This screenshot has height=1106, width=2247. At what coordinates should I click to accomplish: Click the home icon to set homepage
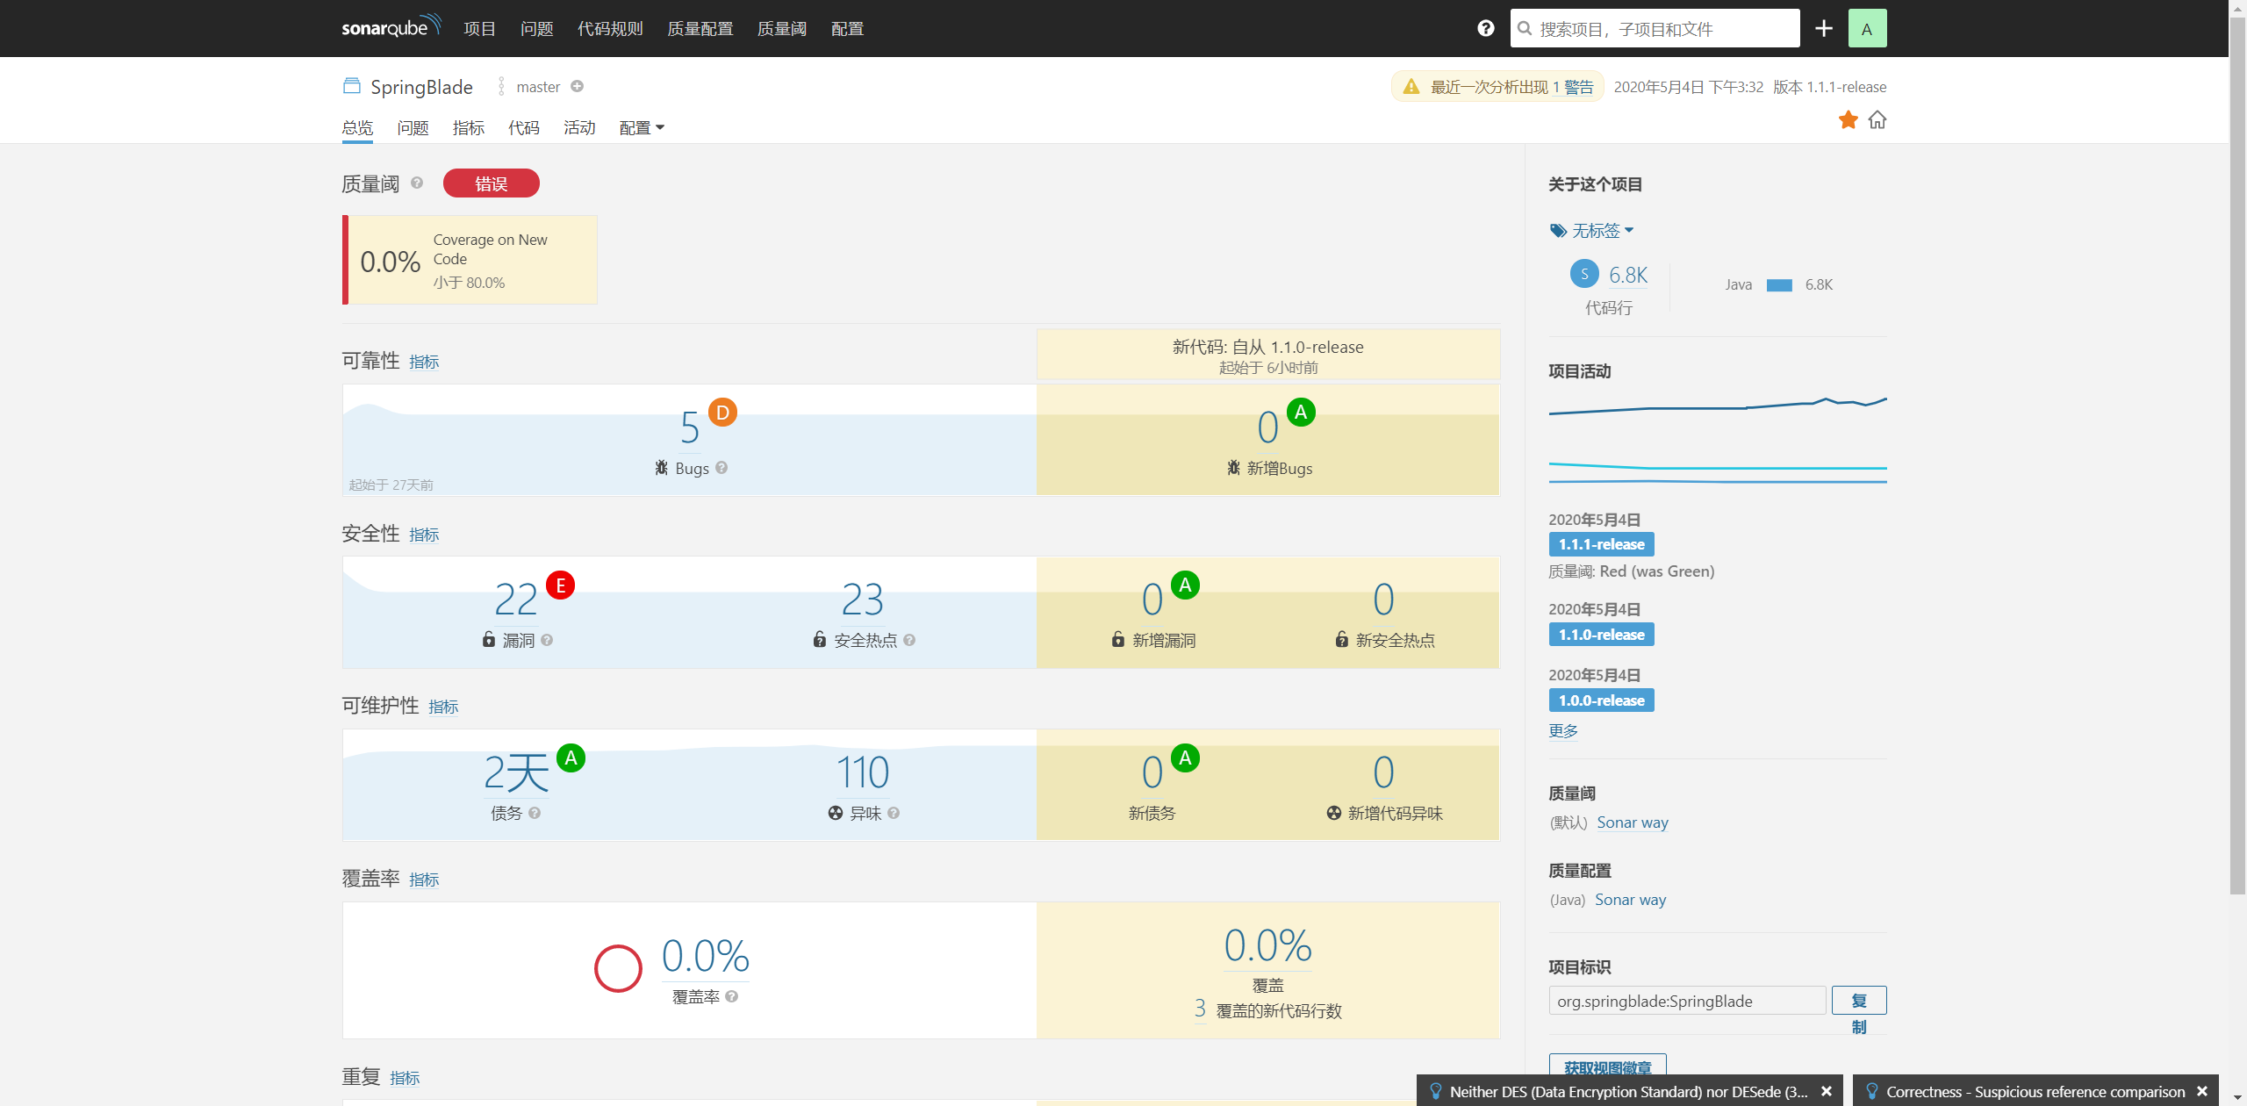click(1877, 119)
